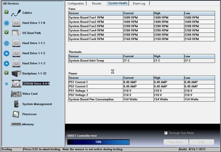Click the OS Boot Path icon
The image size is (221, 152).
16,33
